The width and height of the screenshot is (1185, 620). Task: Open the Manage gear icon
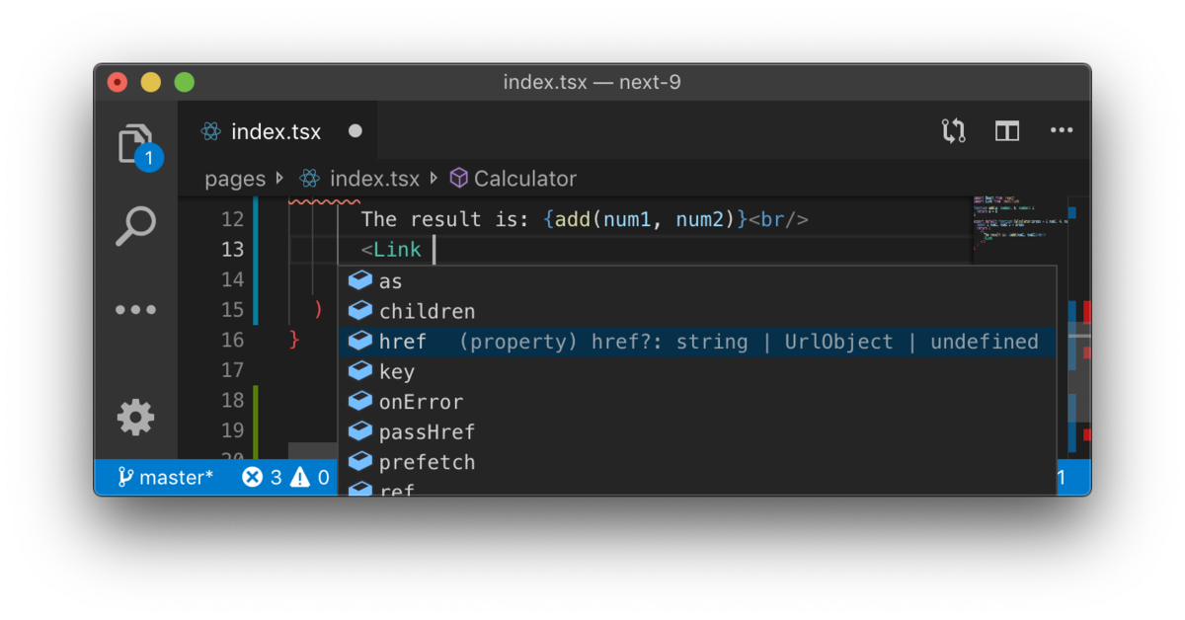135,417
